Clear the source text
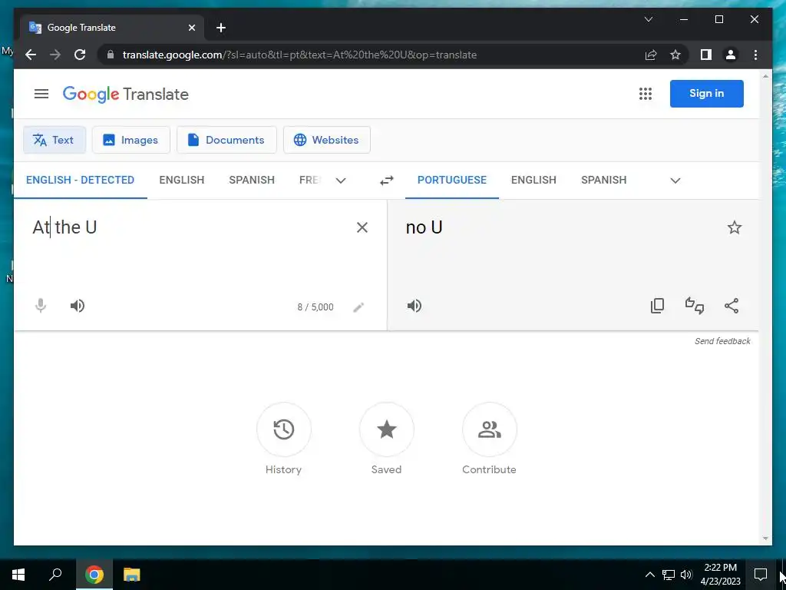 [362, 227]
